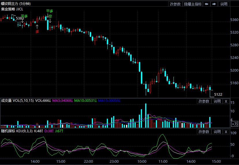The width and height of the screenshot is (239, 165).
Task: Open 说明 for the KDJ indicator
Action: [217, 132]
